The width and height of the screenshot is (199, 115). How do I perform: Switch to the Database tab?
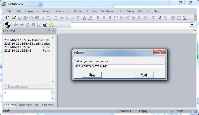point(25,105)
